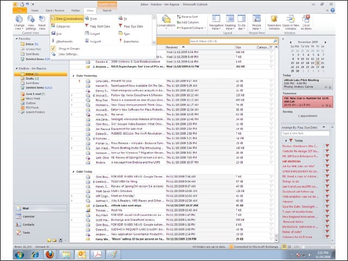Open the Reading Pane dropdown
The image size is (348, 261).
pyautogui.click(x=230, y=23)
